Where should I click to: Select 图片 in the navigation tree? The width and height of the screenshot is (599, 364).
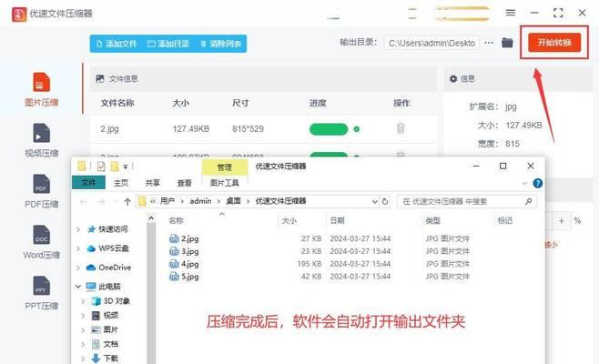pyautogui.click(x=110, y=329)
